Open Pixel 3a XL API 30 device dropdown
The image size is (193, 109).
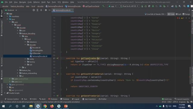tap(129, 6)
